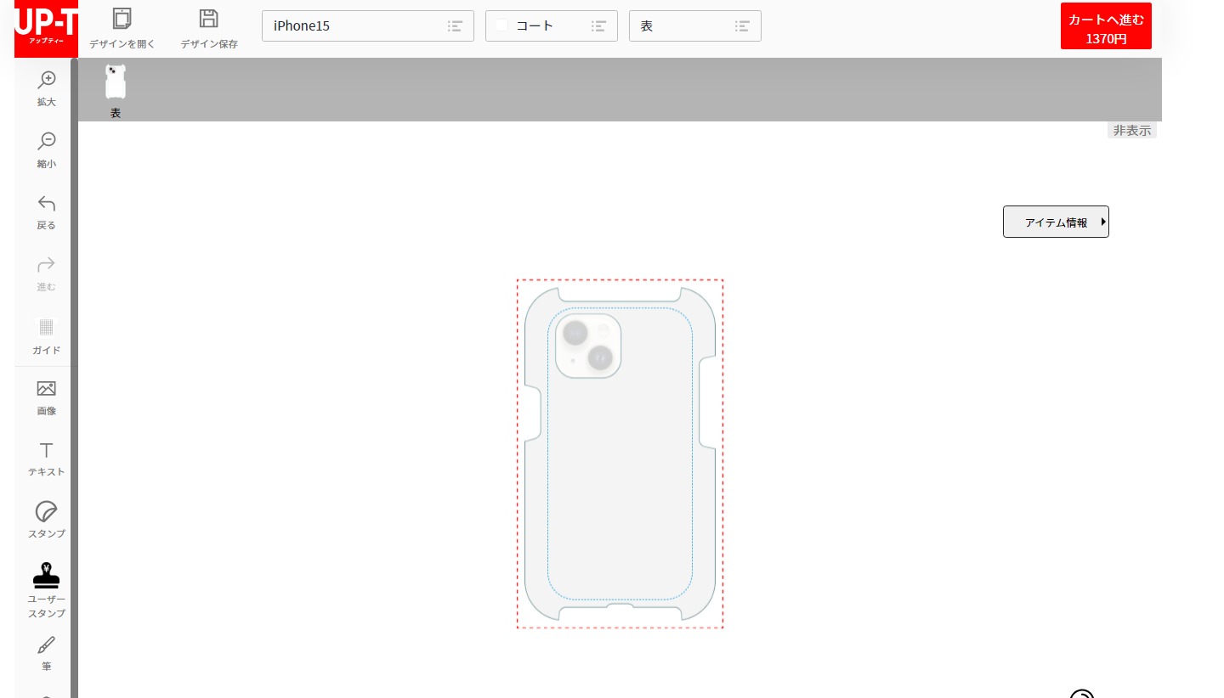This screenshot has width=1224, height=698.
Task: Click the white color swatch beside コート
Action: click(x=501, y=25)
